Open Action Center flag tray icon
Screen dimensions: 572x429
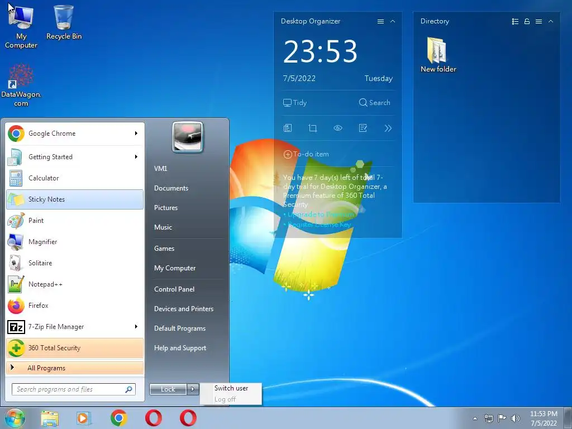click(x=502, y=418)
